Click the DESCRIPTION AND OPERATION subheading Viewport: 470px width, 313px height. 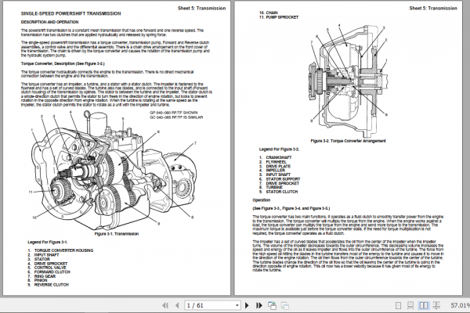50,22
